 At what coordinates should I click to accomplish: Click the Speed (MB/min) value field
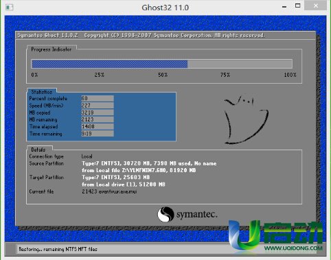pos(98,106)
